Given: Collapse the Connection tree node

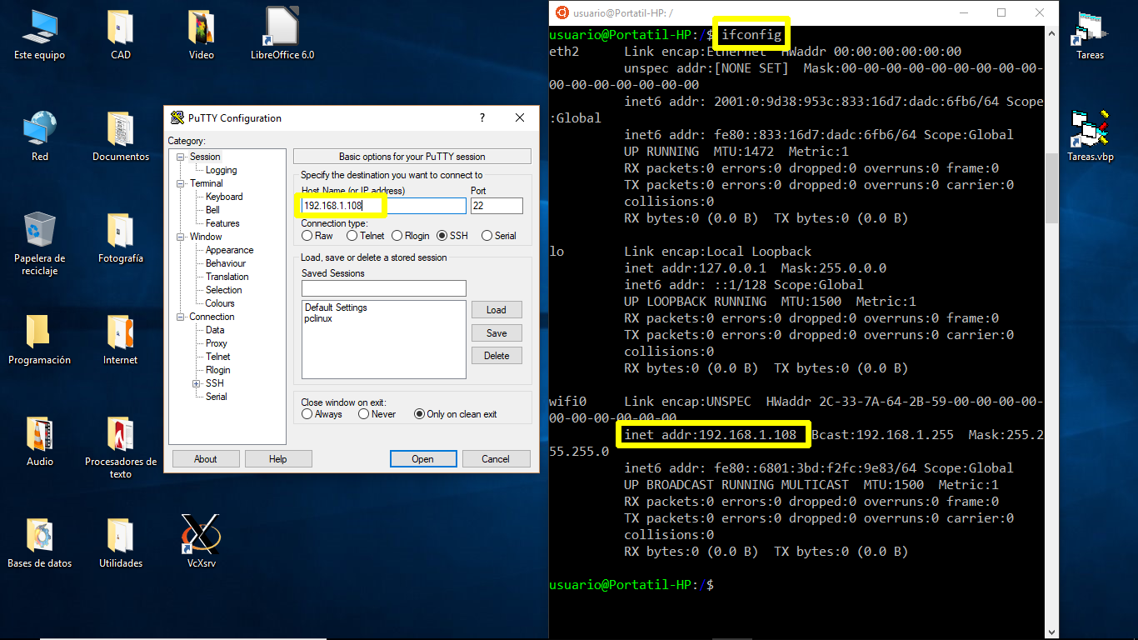Looking at the screenshot, I should pos(182,317).
